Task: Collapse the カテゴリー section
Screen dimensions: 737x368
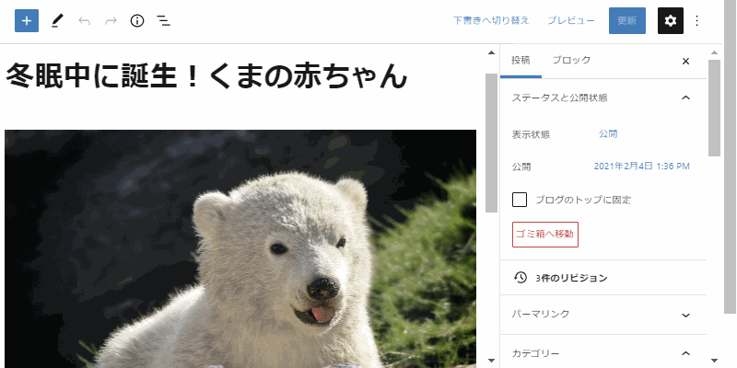Action: click(x=603, y=353)
